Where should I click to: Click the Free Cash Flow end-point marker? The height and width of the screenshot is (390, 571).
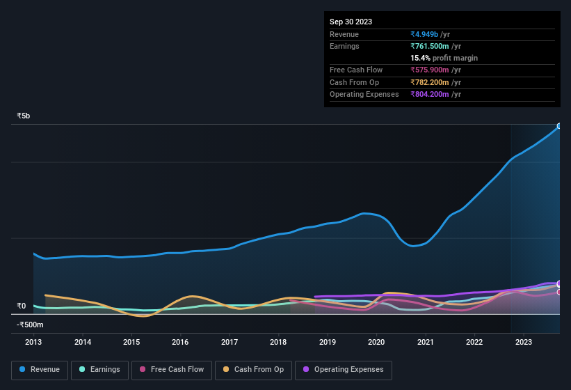[x=559, y=292]
